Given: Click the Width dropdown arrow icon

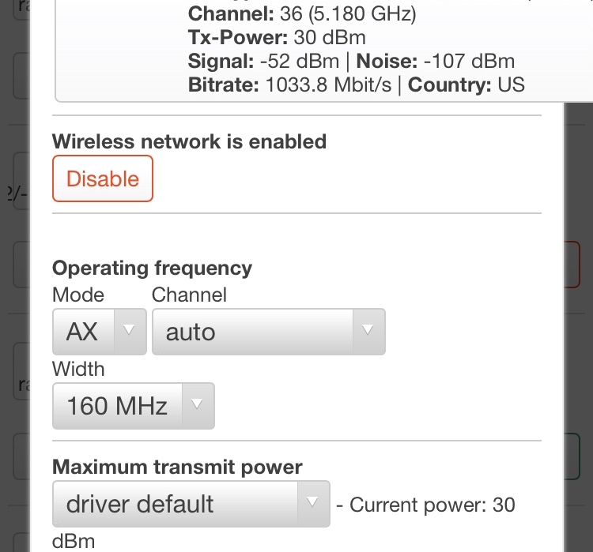Looking at the screenshot, I should 197,404.
